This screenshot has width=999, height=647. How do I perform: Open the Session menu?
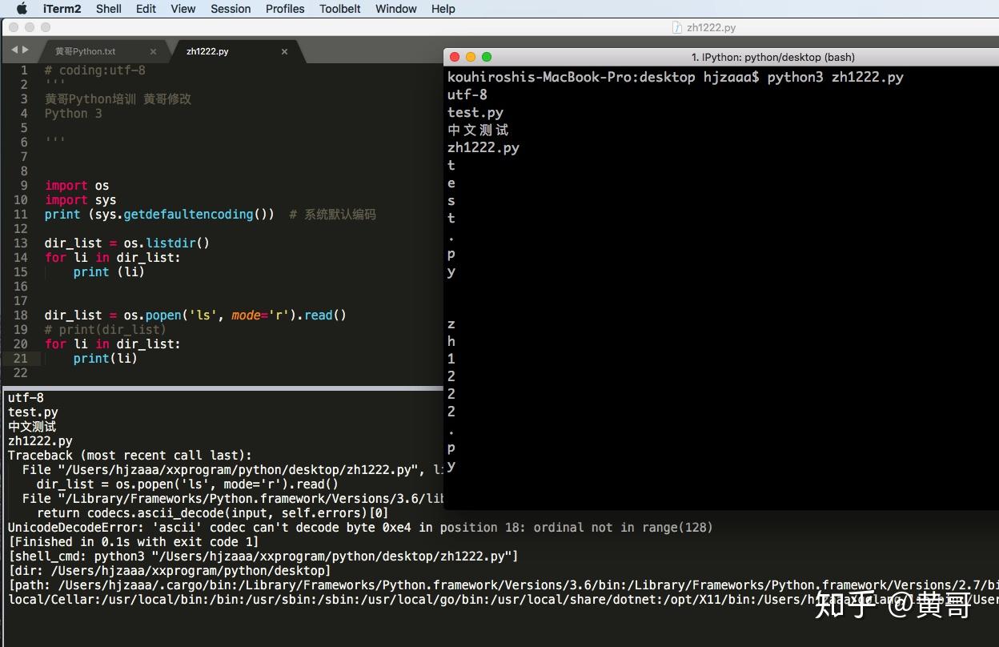[231, 9]
